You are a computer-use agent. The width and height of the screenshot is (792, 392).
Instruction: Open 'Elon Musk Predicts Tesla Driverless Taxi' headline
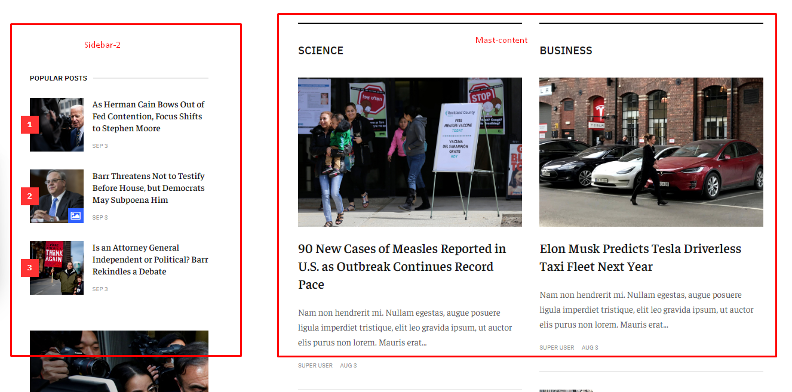[x=640, y=258]
